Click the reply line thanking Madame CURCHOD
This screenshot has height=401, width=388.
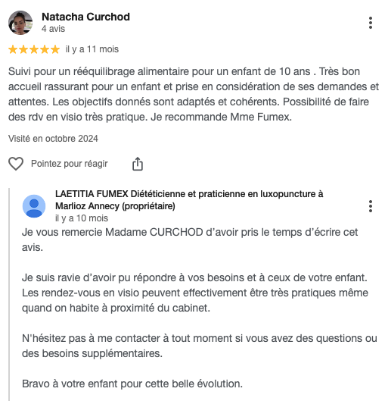190,240
